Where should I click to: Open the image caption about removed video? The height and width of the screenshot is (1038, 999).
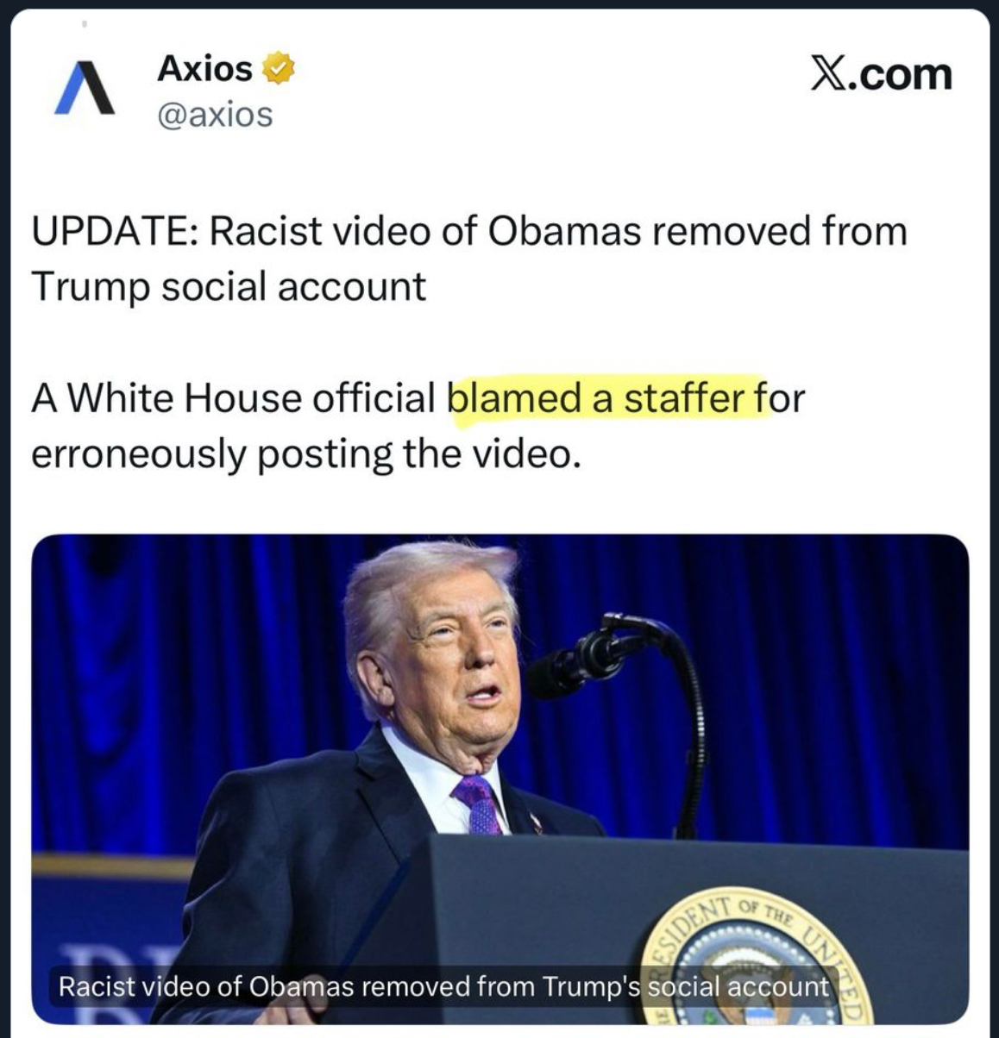click(x=443, y=986)
